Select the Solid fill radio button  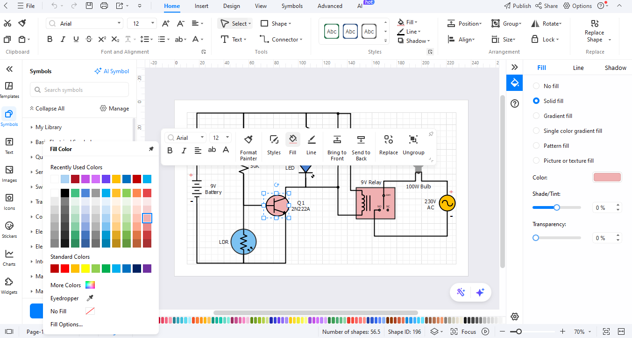pyautogui.click(x=536, y=101)
